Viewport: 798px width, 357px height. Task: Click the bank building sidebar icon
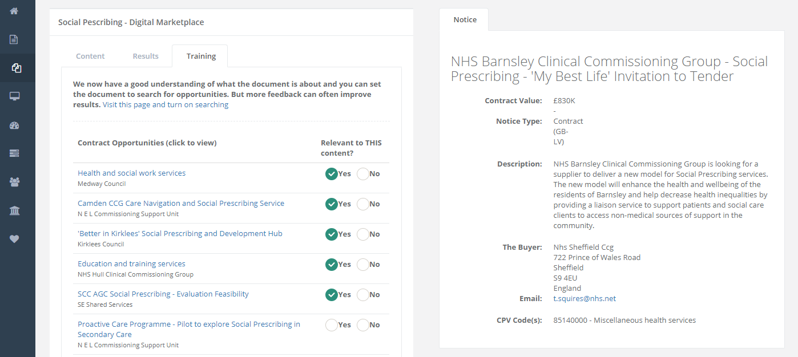pyautogui.click(x=14, y=211)
